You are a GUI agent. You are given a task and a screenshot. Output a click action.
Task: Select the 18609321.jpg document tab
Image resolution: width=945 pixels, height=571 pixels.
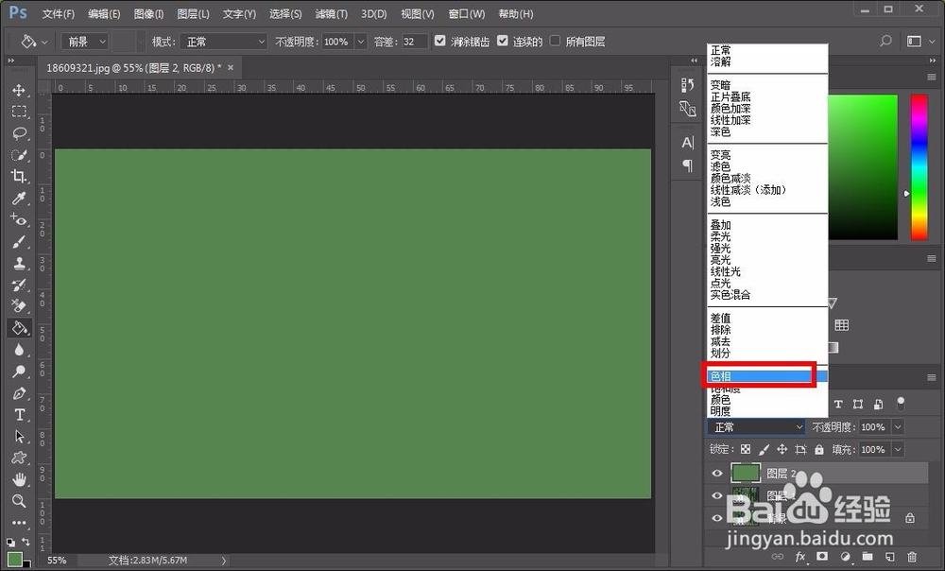[140, 67]
